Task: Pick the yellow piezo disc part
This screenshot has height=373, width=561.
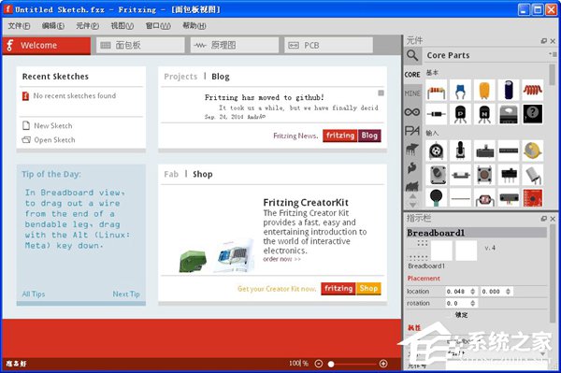Action: point(532,151)
